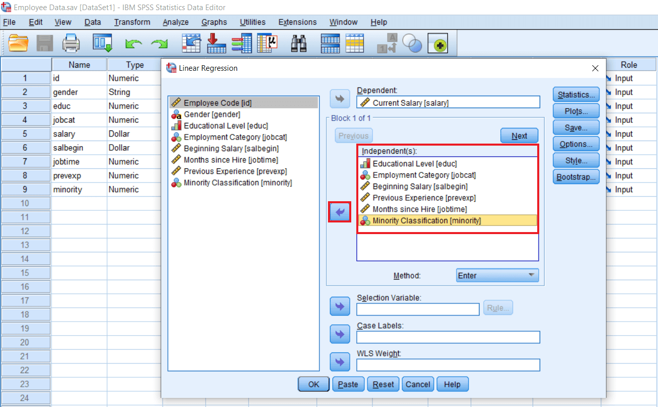Click the dialog Help button

452,384
